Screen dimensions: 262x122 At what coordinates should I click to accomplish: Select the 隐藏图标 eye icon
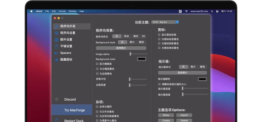tap(57, 60)
